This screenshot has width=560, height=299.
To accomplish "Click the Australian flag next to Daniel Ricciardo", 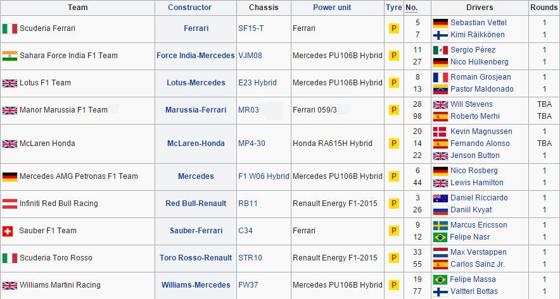I will [x=440, y=198].
